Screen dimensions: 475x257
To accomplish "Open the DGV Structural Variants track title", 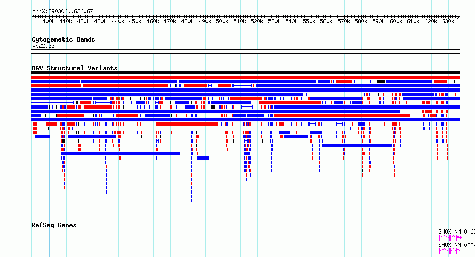I will coord(75,68).
